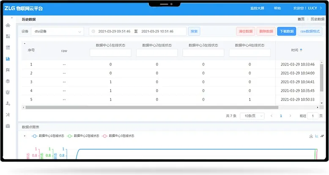Sort by 时间 column arrows

point(301,50)
